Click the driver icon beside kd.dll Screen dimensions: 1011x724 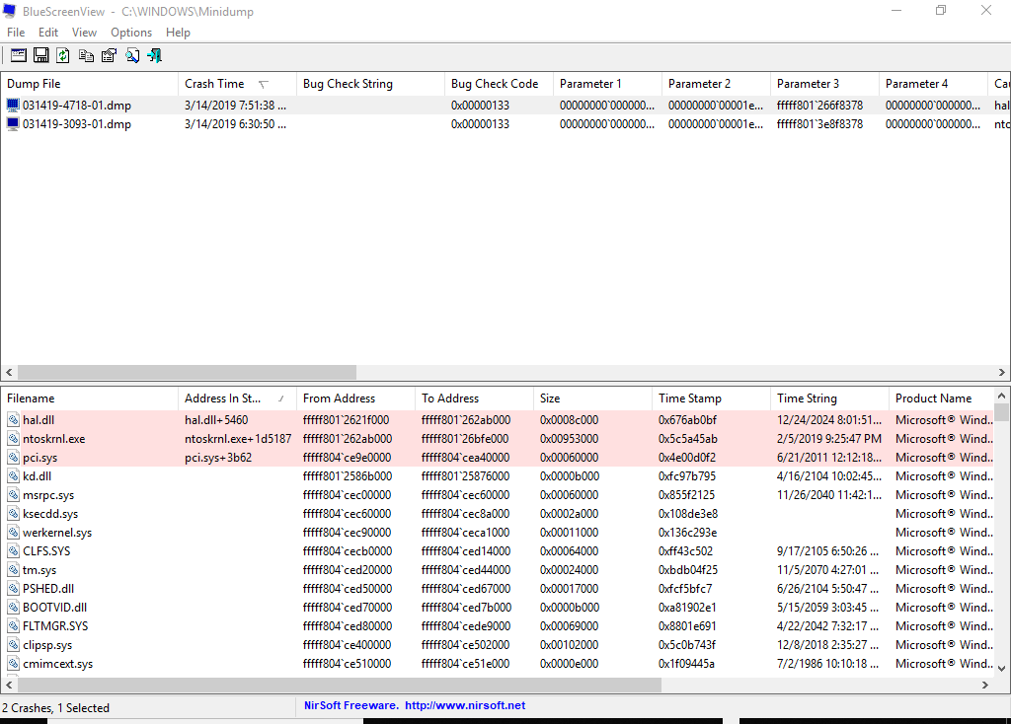click(x=13, y=476)
